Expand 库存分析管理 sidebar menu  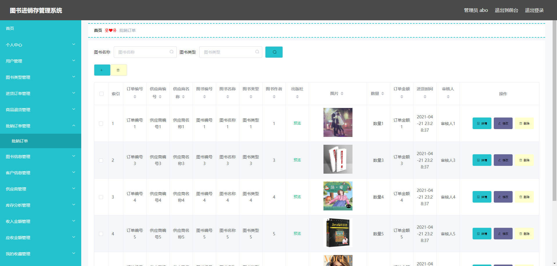[41, 205]
